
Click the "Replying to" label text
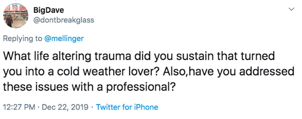(23, 38)
